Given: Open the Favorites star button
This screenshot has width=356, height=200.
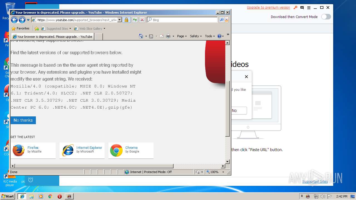Looking at the screenshot, I should [20, 28].
